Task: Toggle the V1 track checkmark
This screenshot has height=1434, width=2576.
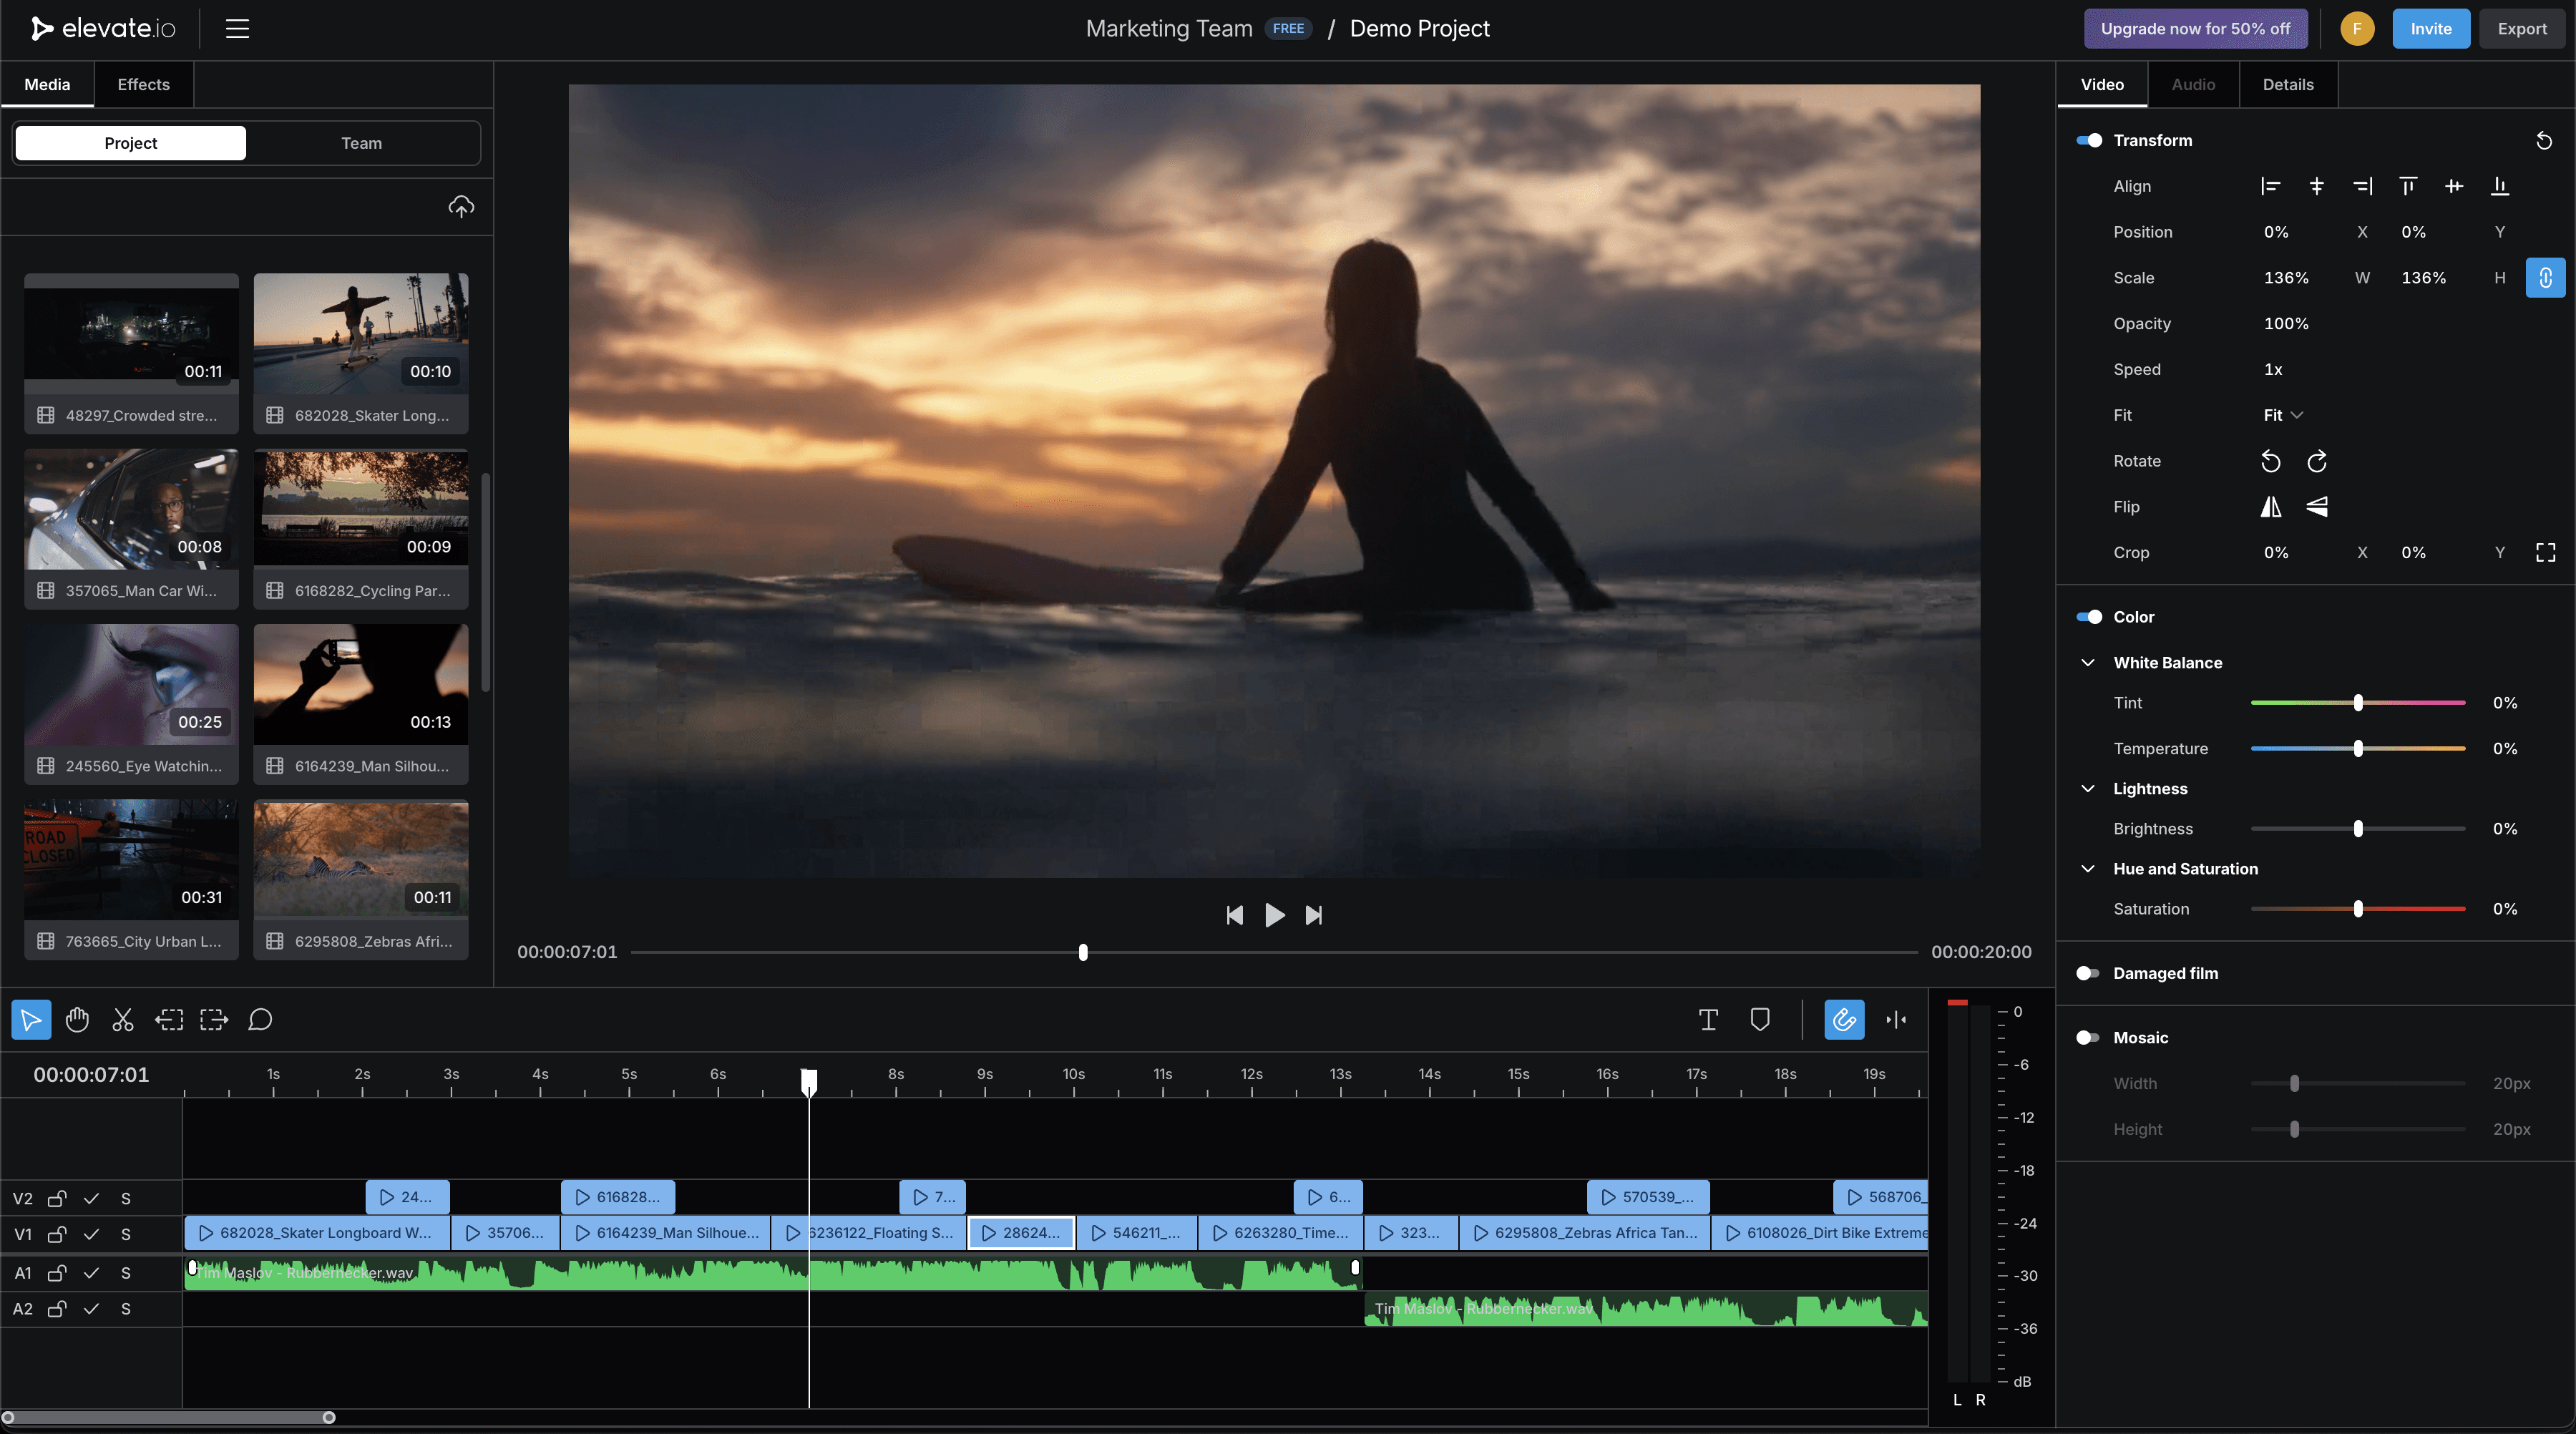Action: (x=91, y=1234)
